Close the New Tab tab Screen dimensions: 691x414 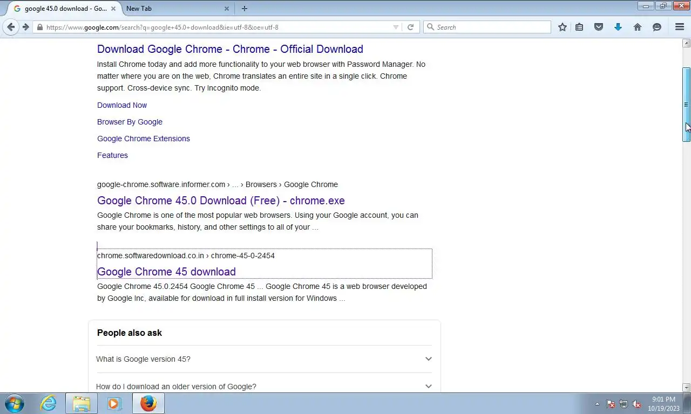tap(227, 9)
